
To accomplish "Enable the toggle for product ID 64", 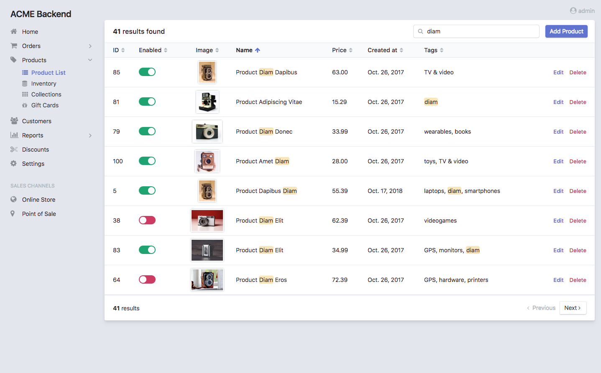I will coord(147,279).
